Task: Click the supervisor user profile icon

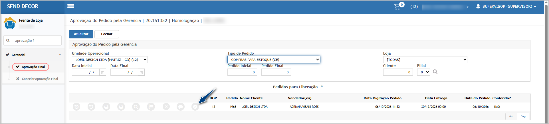Action: point(478,6)
